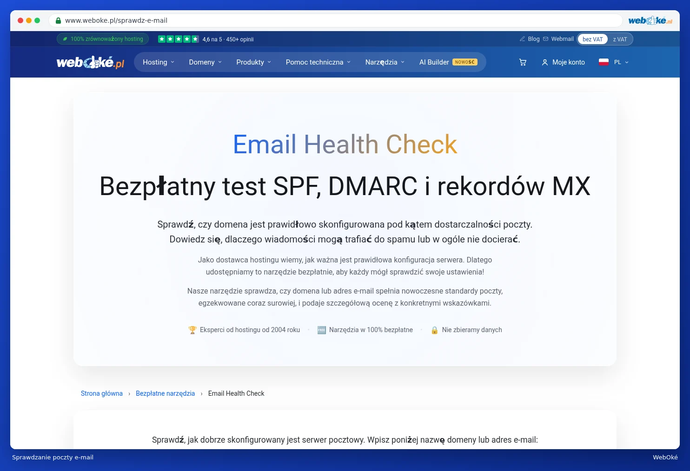The width and height of the screenshot is (690, 471).
Task: Open the Blog link
Action: coord(534,39)
